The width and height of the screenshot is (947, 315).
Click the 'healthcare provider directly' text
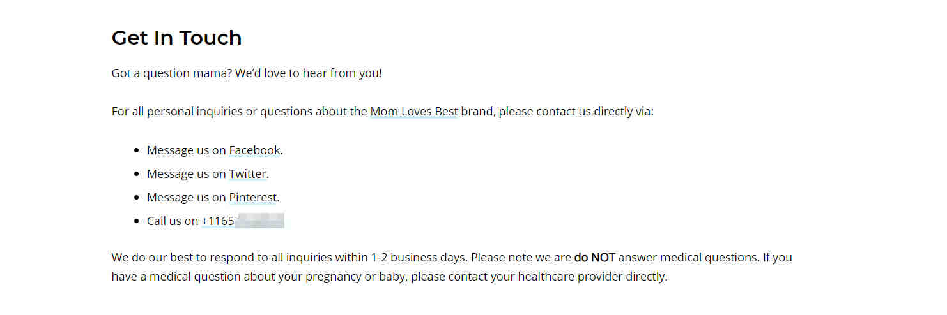click(x=592, y=277)
